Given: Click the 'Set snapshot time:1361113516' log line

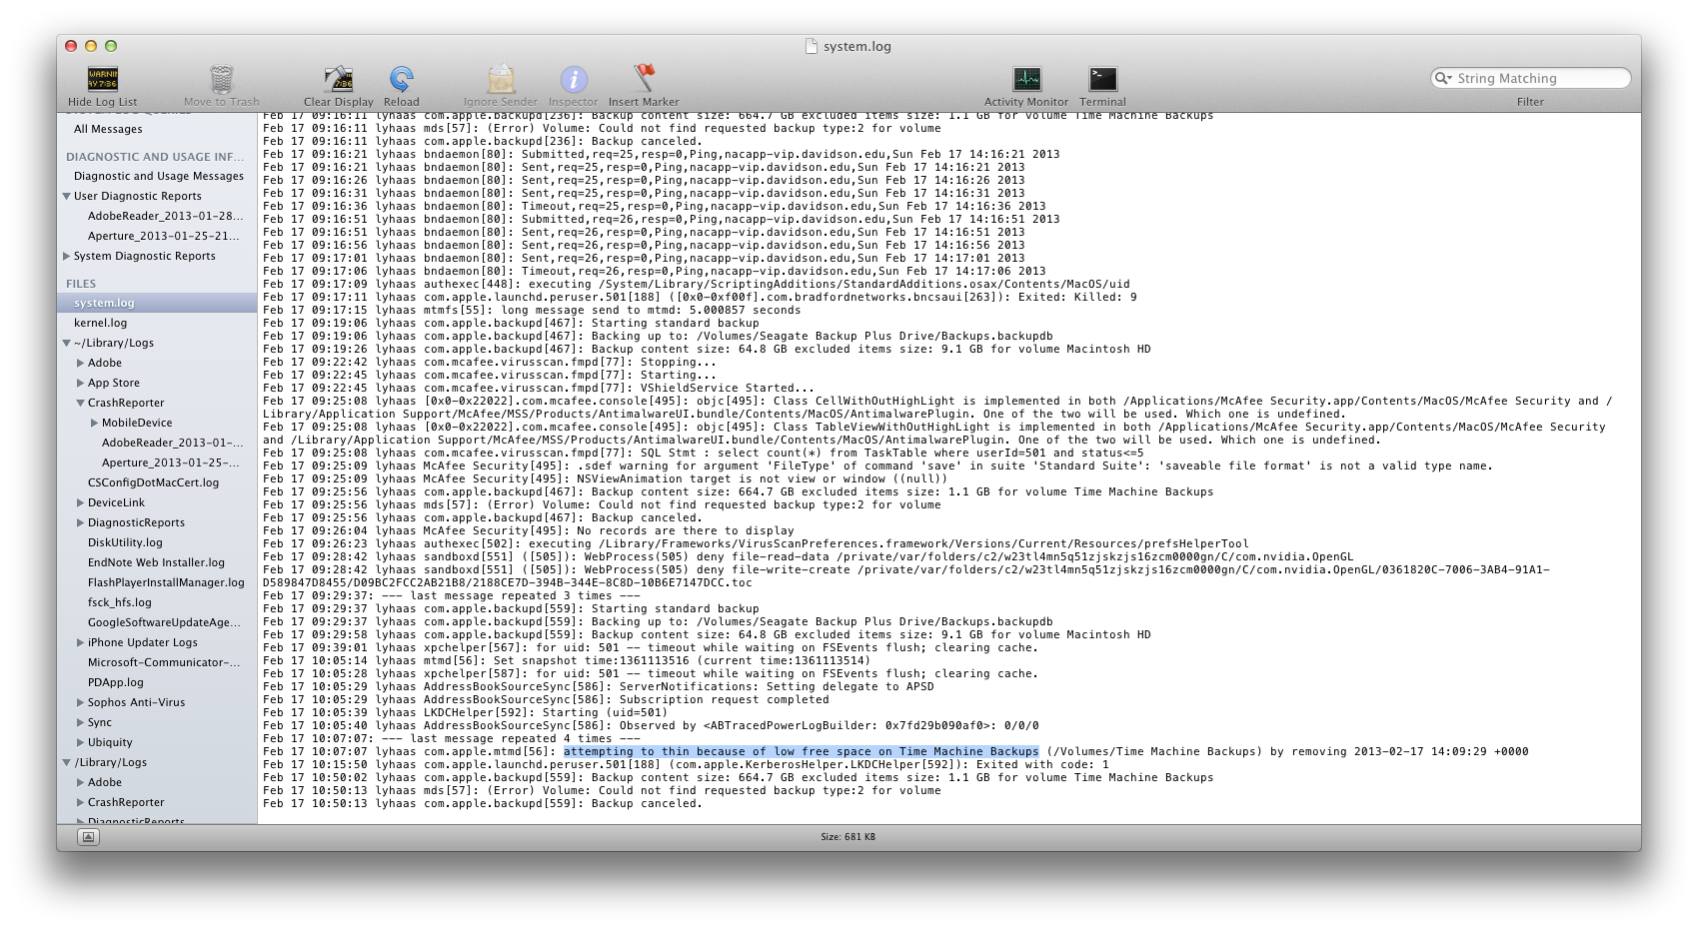Looking at the screenshot, I should pos(567,660).
